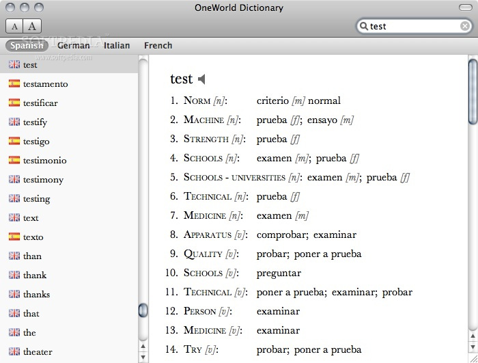The width and height of the screenshot is (478, 363).
Task: Click the 'test' headword in definition pane
Action: (182, 79)
